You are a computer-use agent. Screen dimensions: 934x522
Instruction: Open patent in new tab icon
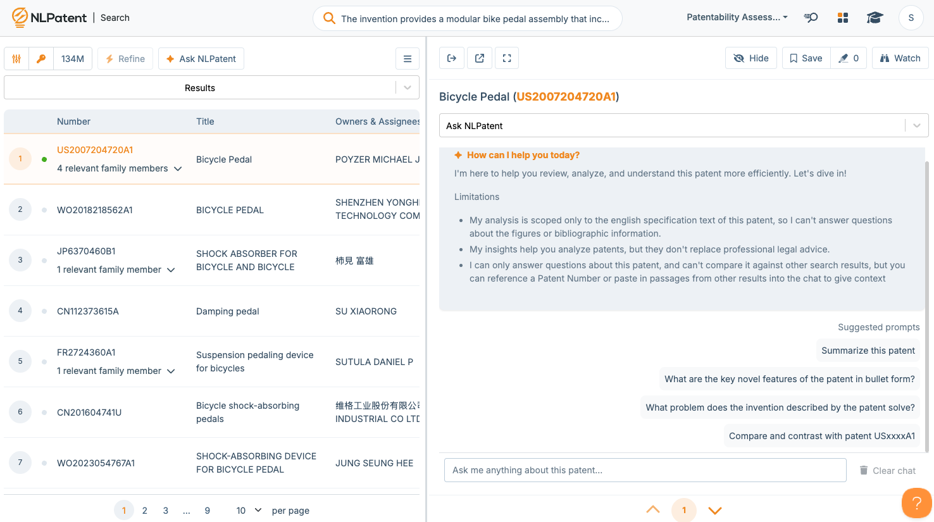[x=480, y=58]
